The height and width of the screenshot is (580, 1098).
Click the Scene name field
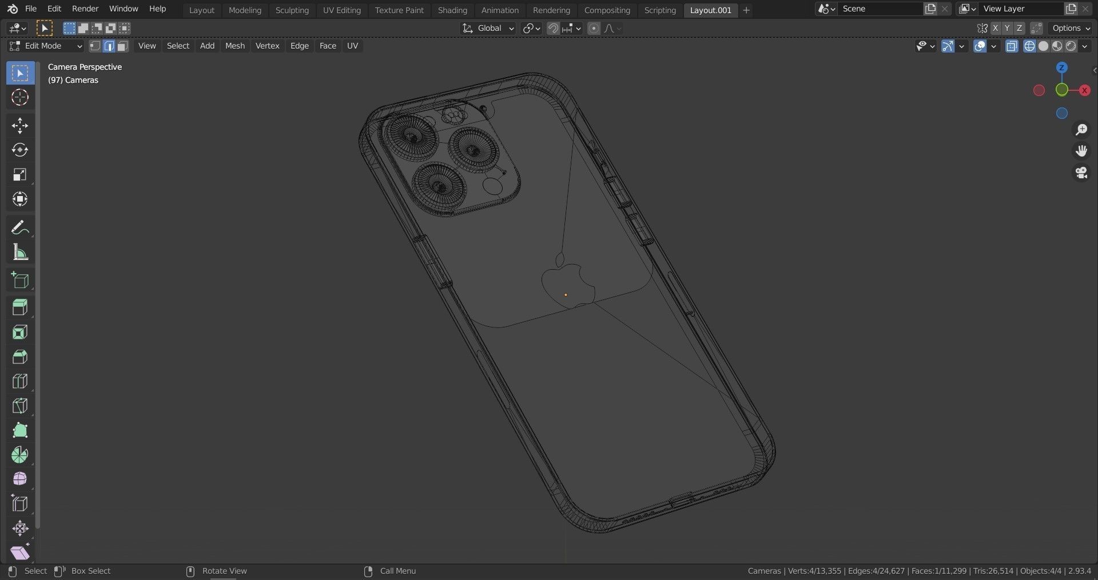click(880, 9)
